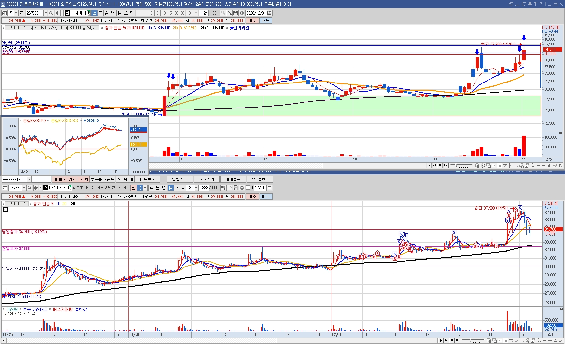Click zoom magnifier in lower chart bottom bar
Image resolution: width=565 pixels, height=344 pixels.
click(539, 340)
